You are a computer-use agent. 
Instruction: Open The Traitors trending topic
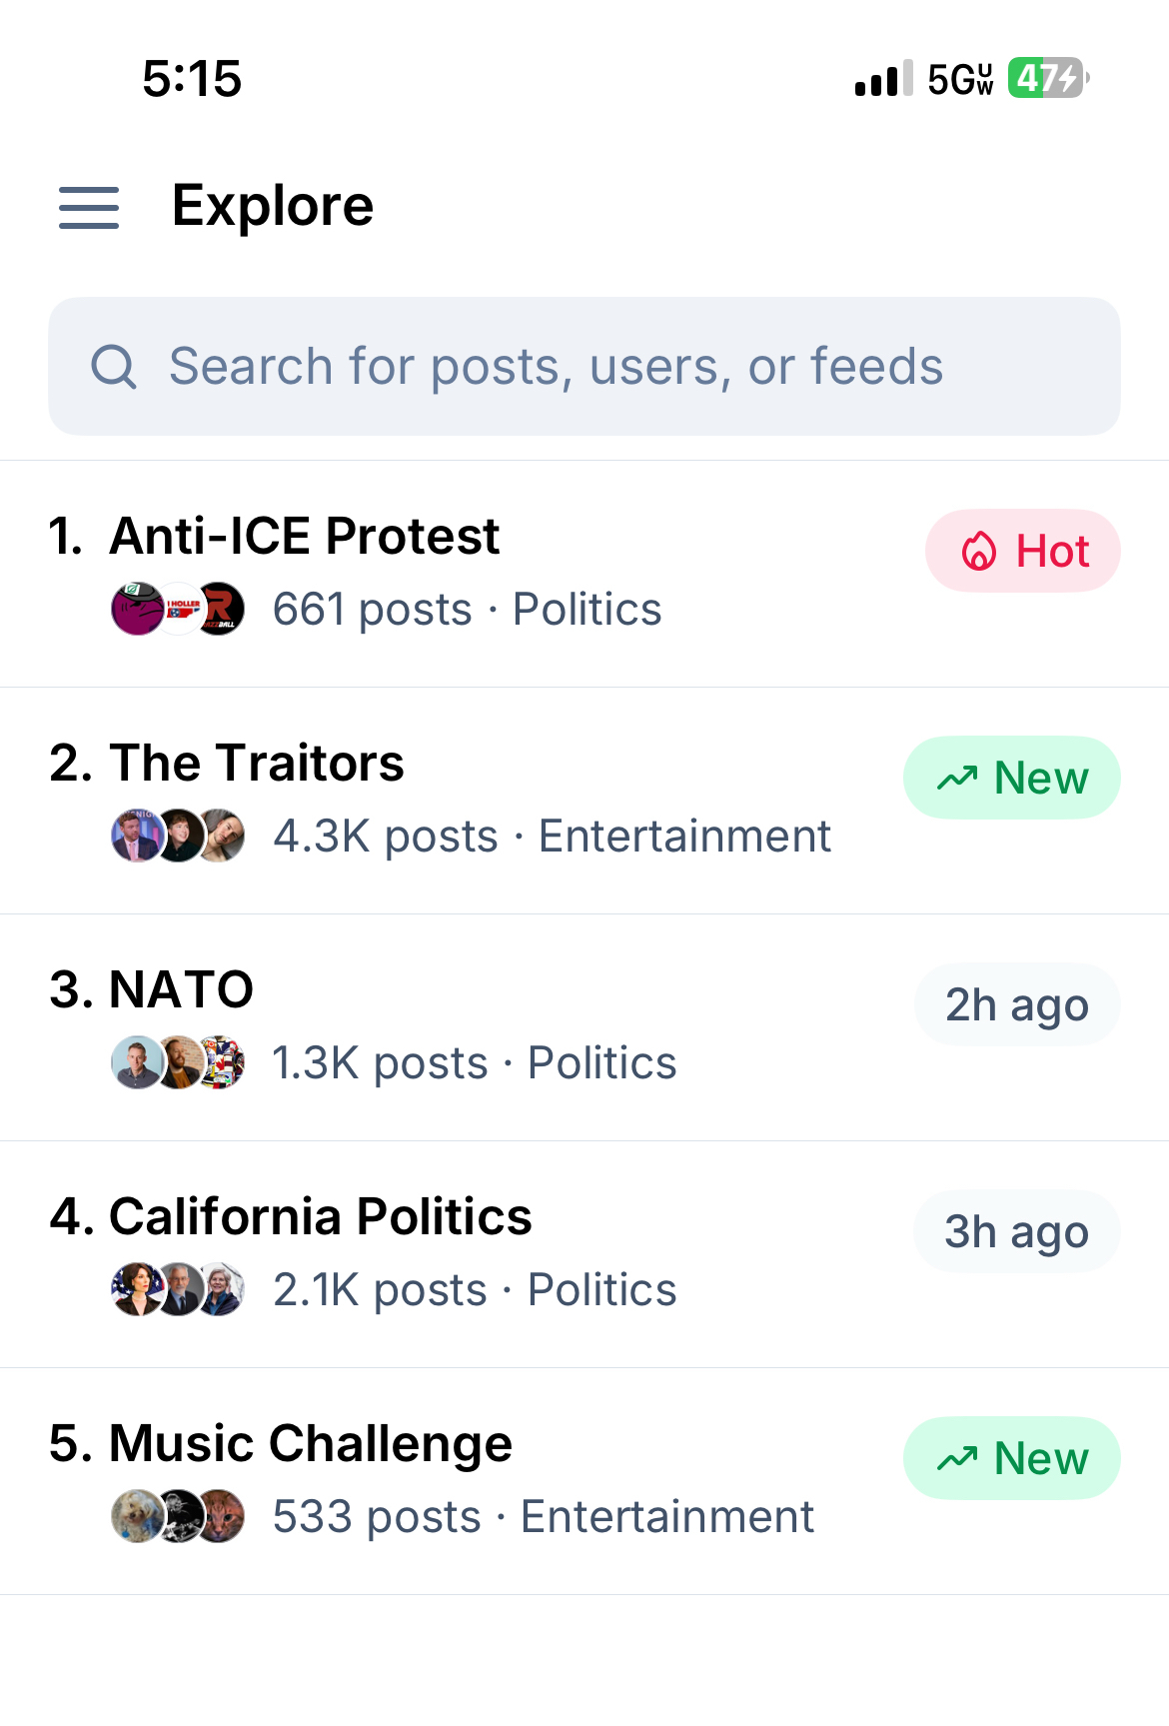coord(257,764)
